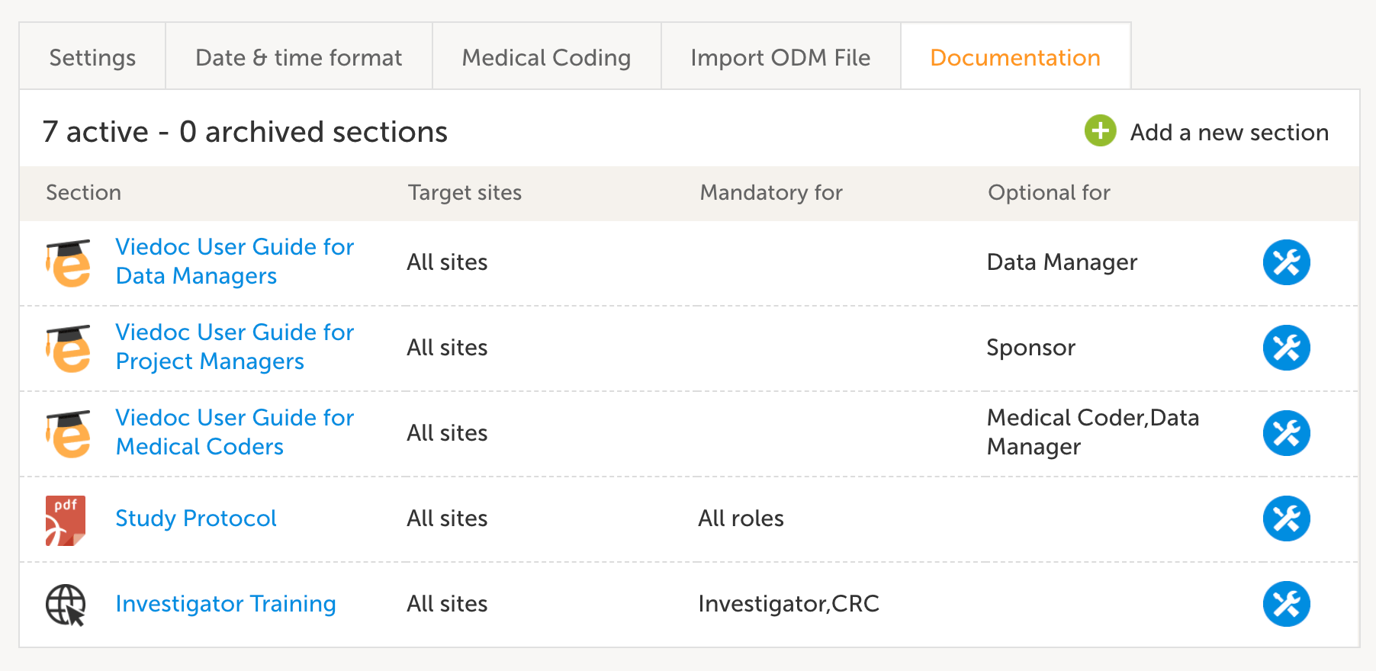Open Viedoc User Guide for Project Managers
Image resolution: width=1376 pixels, height=671 pixels.
tap(234, 347)
